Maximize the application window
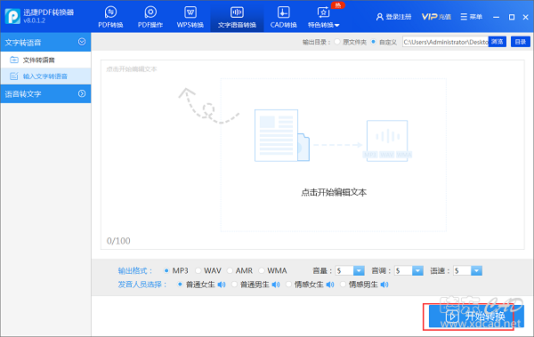This screenshot has height=337, width=534. click(512, 17)
